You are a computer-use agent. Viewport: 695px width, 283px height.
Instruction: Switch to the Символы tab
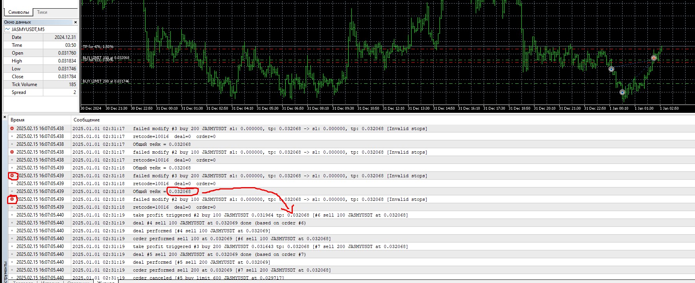(x=18, y=12)
